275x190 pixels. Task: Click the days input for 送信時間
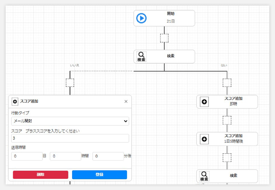pyautogui.click(x=27, y=156)
